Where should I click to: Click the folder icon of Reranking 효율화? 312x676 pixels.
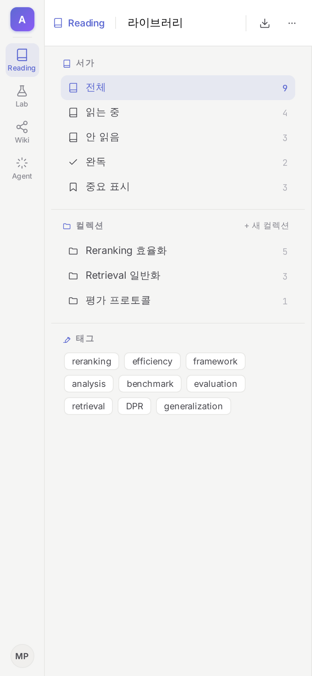coord(73,251)
